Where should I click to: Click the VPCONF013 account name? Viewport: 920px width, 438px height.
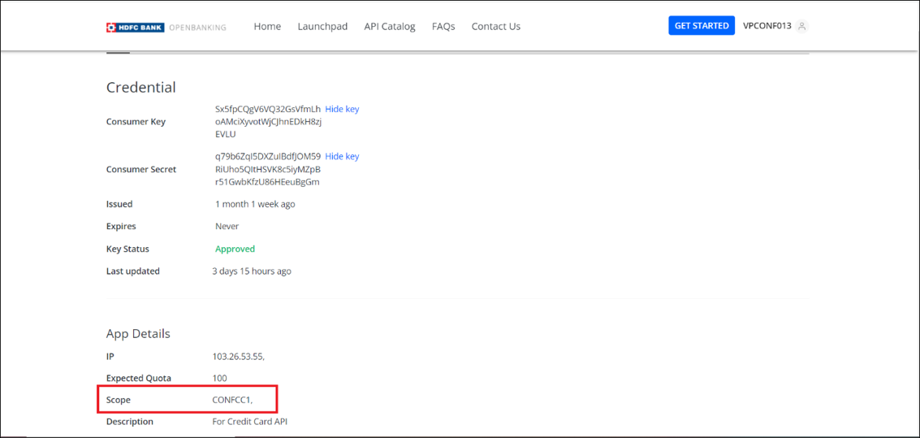tap(767, 26)
